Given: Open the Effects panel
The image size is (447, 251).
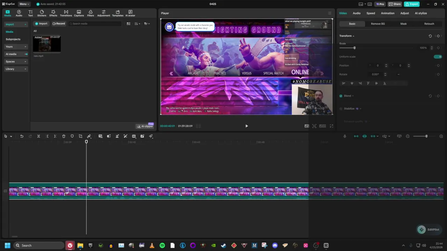Looking at the screenshot, I should tap(53, 13).
